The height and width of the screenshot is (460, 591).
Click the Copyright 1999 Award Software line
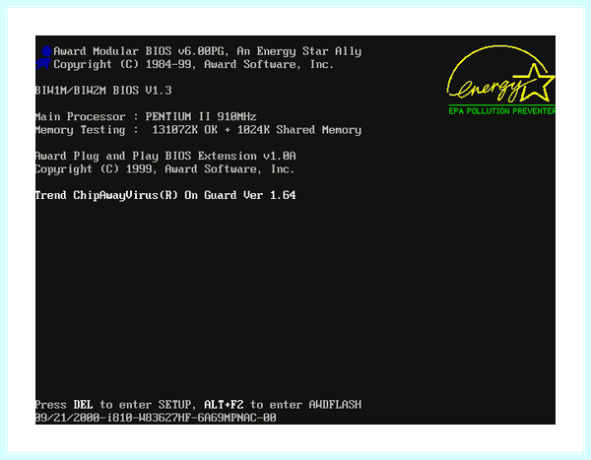(164, 169)
